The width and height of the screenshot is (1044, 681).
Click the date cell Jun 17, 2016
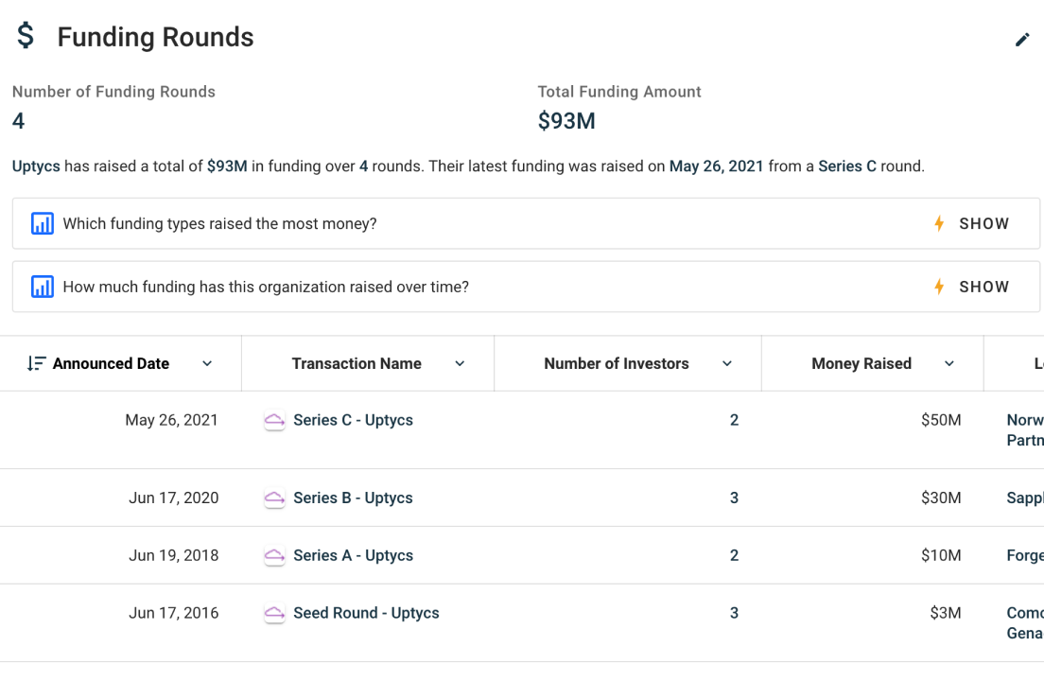173,613
